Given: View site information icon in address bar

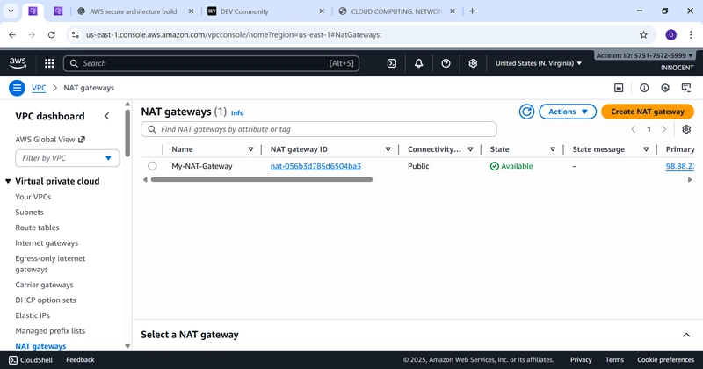Looking at the screenshot, I should [76, 34].
